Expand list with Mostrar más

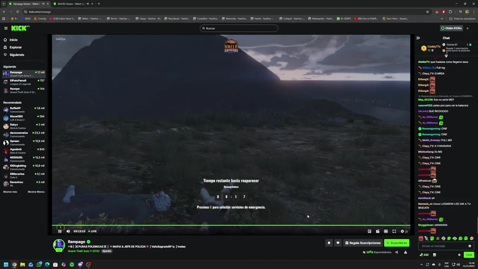click(10, 192)
